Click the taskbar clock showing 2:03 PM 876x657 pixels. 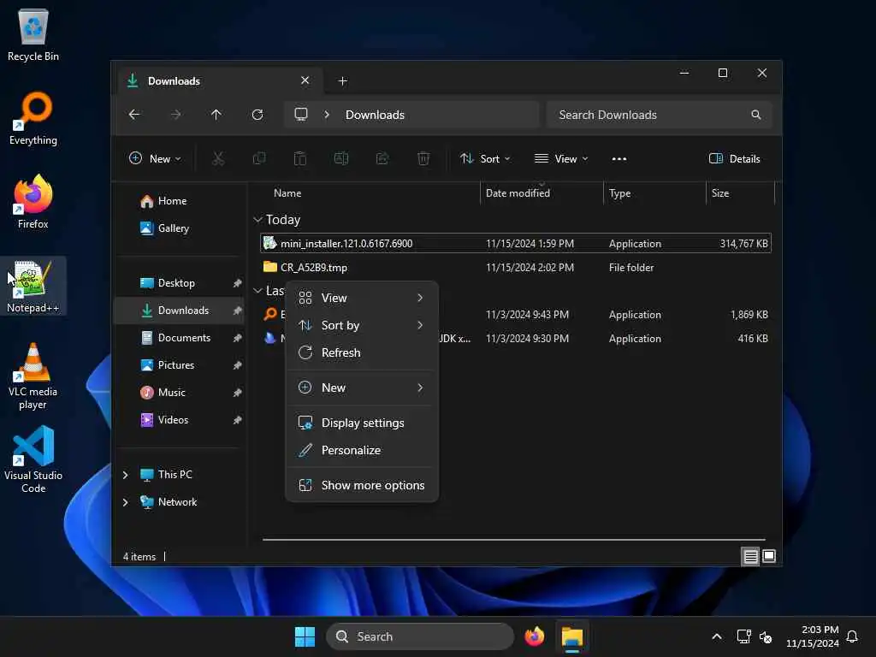point(813,636)
